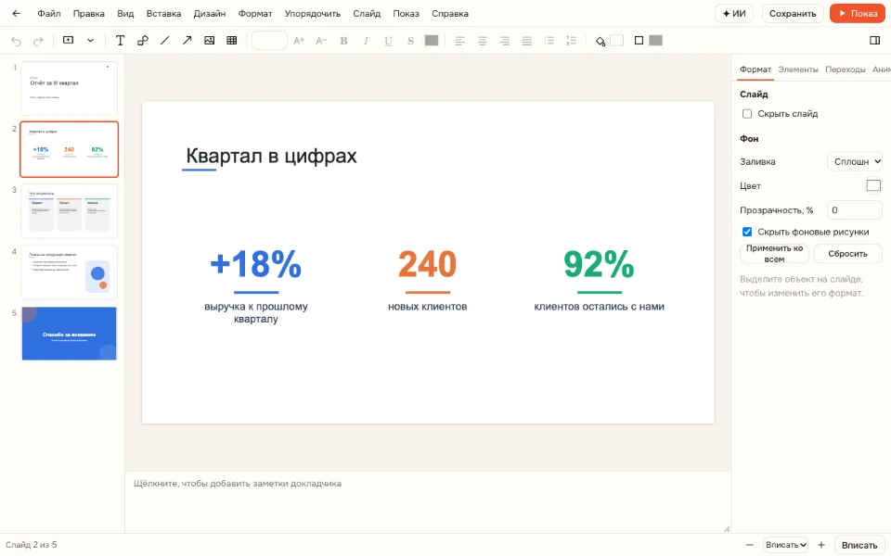Open the 'Файл' menu

[x=49, y=14]
